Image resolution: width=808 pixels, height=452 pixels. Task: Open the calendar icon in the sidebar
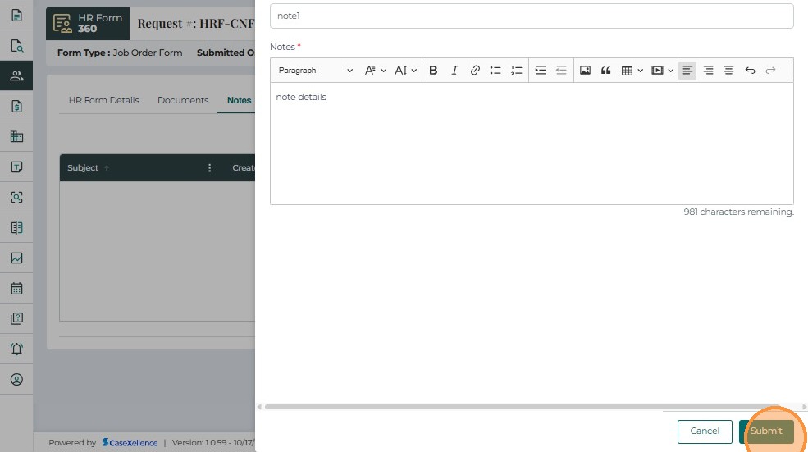tap(16, 288)
